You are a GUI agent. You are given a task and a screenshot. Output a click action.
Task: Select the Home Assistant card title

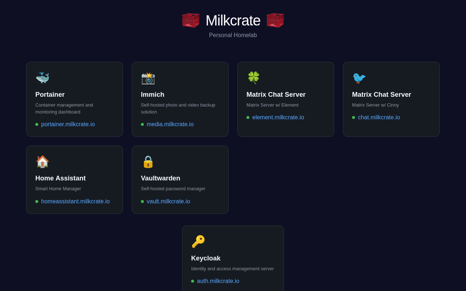tap(60, 178)
